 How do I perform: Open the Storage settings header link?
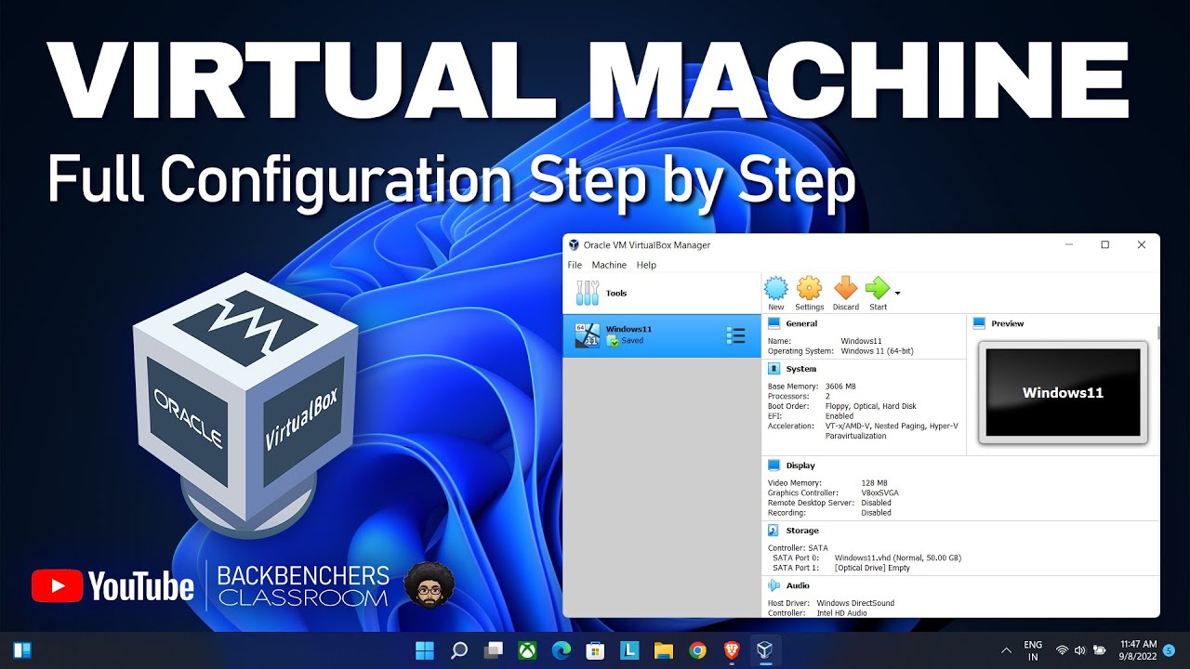802,531
